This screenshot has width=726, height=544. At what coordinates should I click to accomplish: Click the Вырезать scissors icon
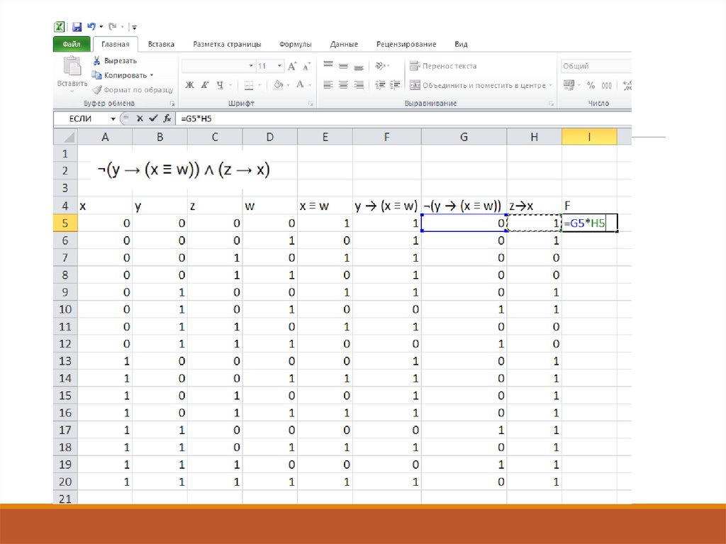tap(96, 61)
